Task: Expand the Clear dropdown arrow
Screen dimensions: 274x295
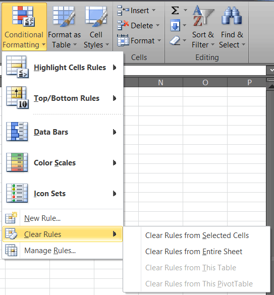Action: click(x=184, y=40)
